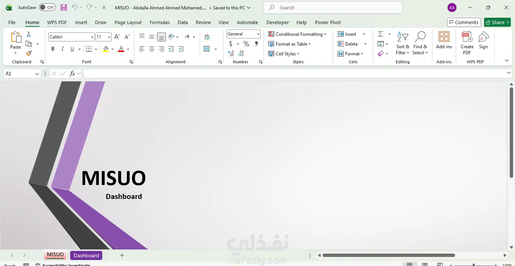Apply the red Font Color swatch

[x=121, y=49]
